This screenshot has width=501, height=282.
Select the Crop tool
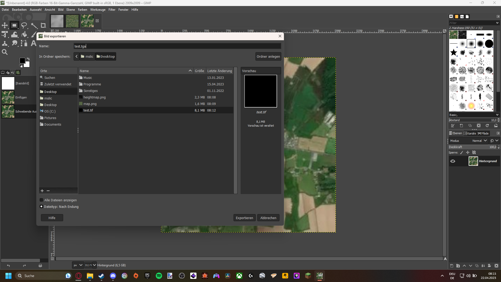coord(43,25)
